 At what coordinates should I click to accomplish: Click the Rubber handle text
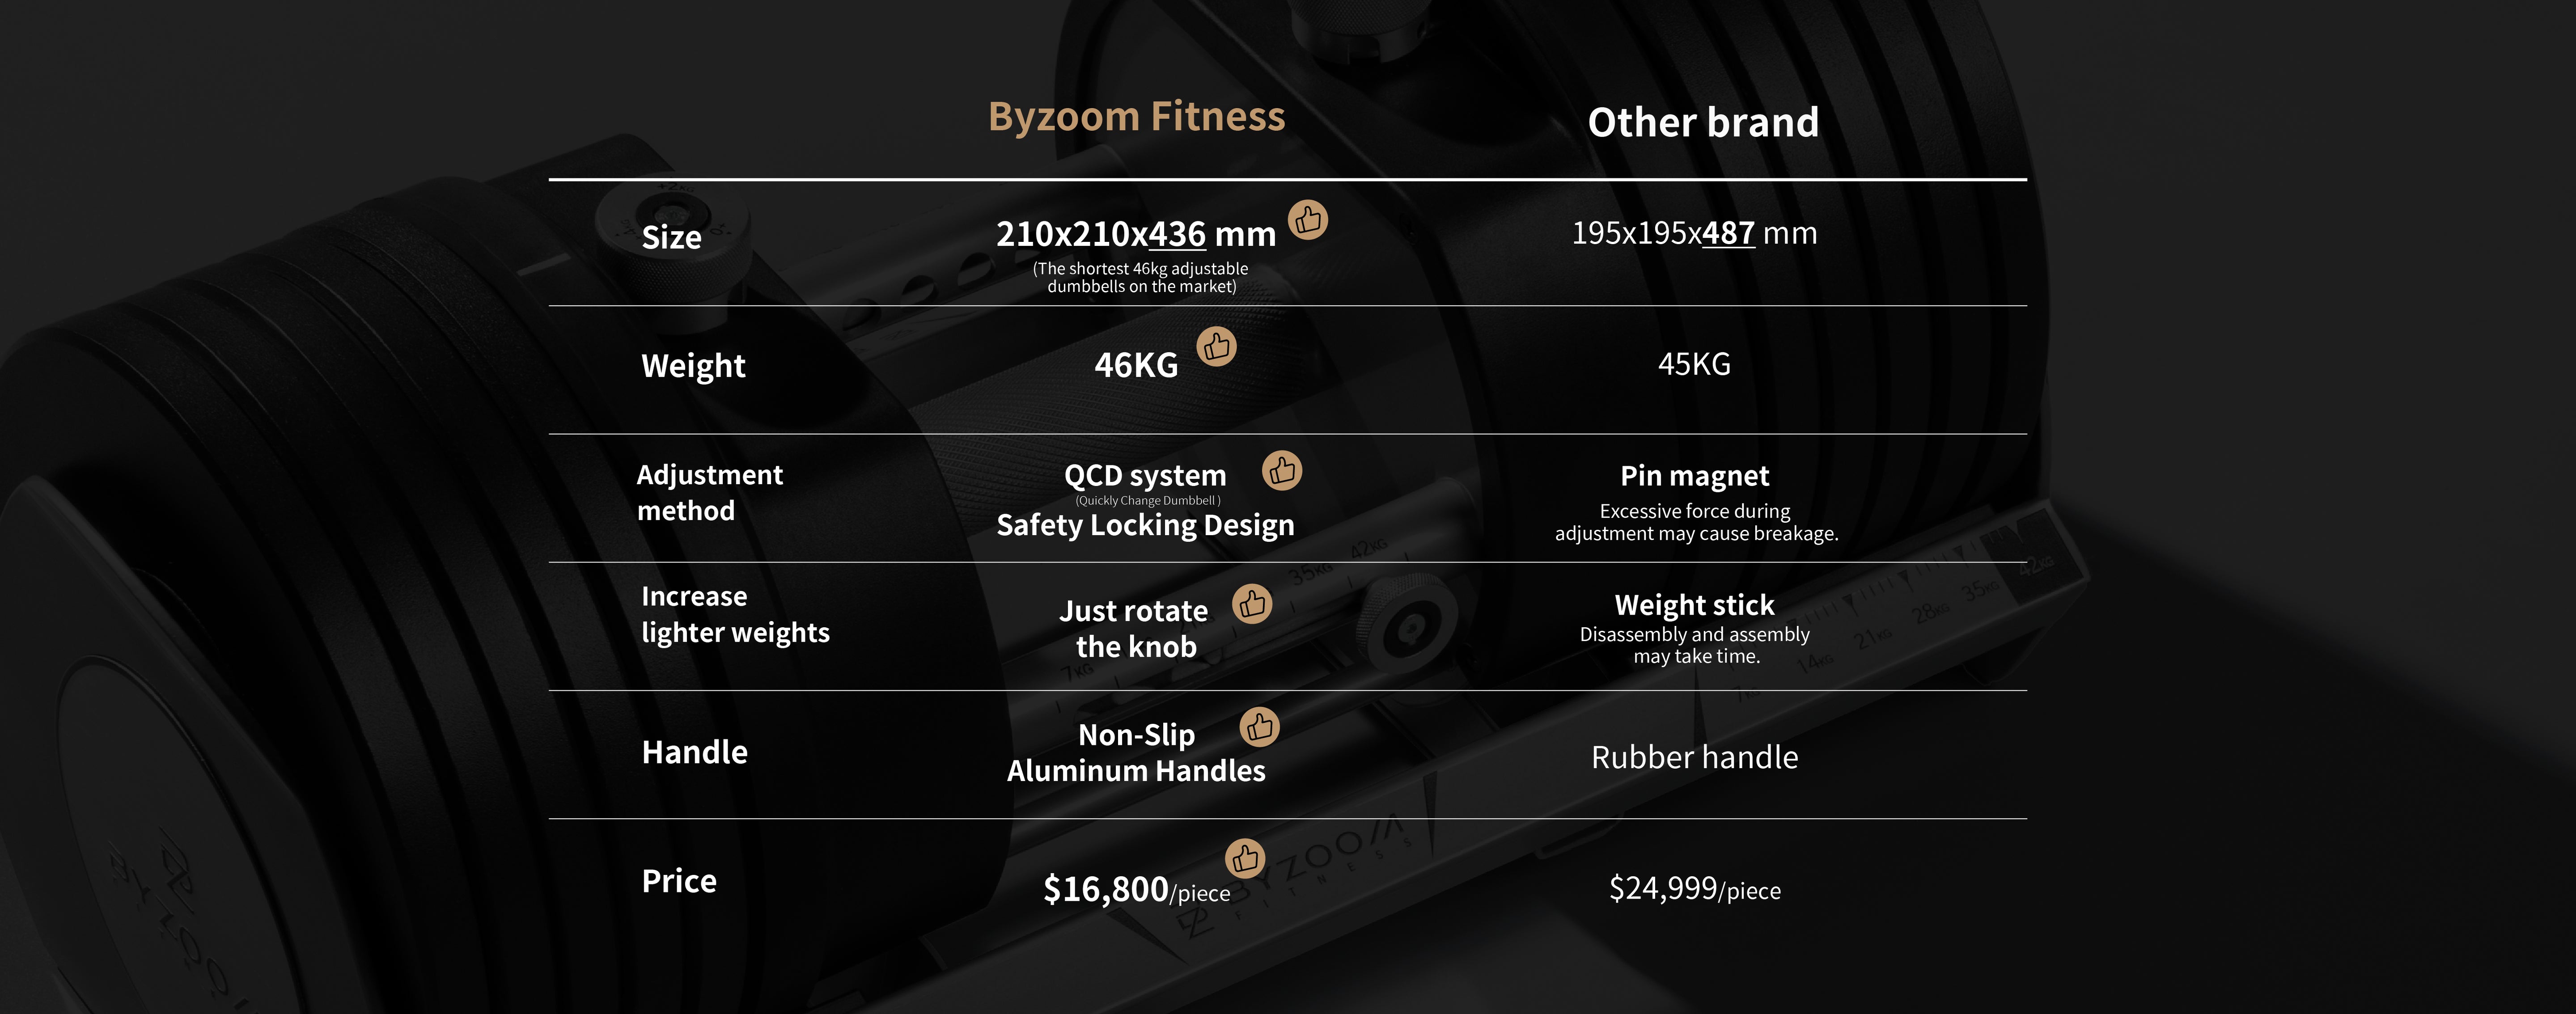[1694, 757]
